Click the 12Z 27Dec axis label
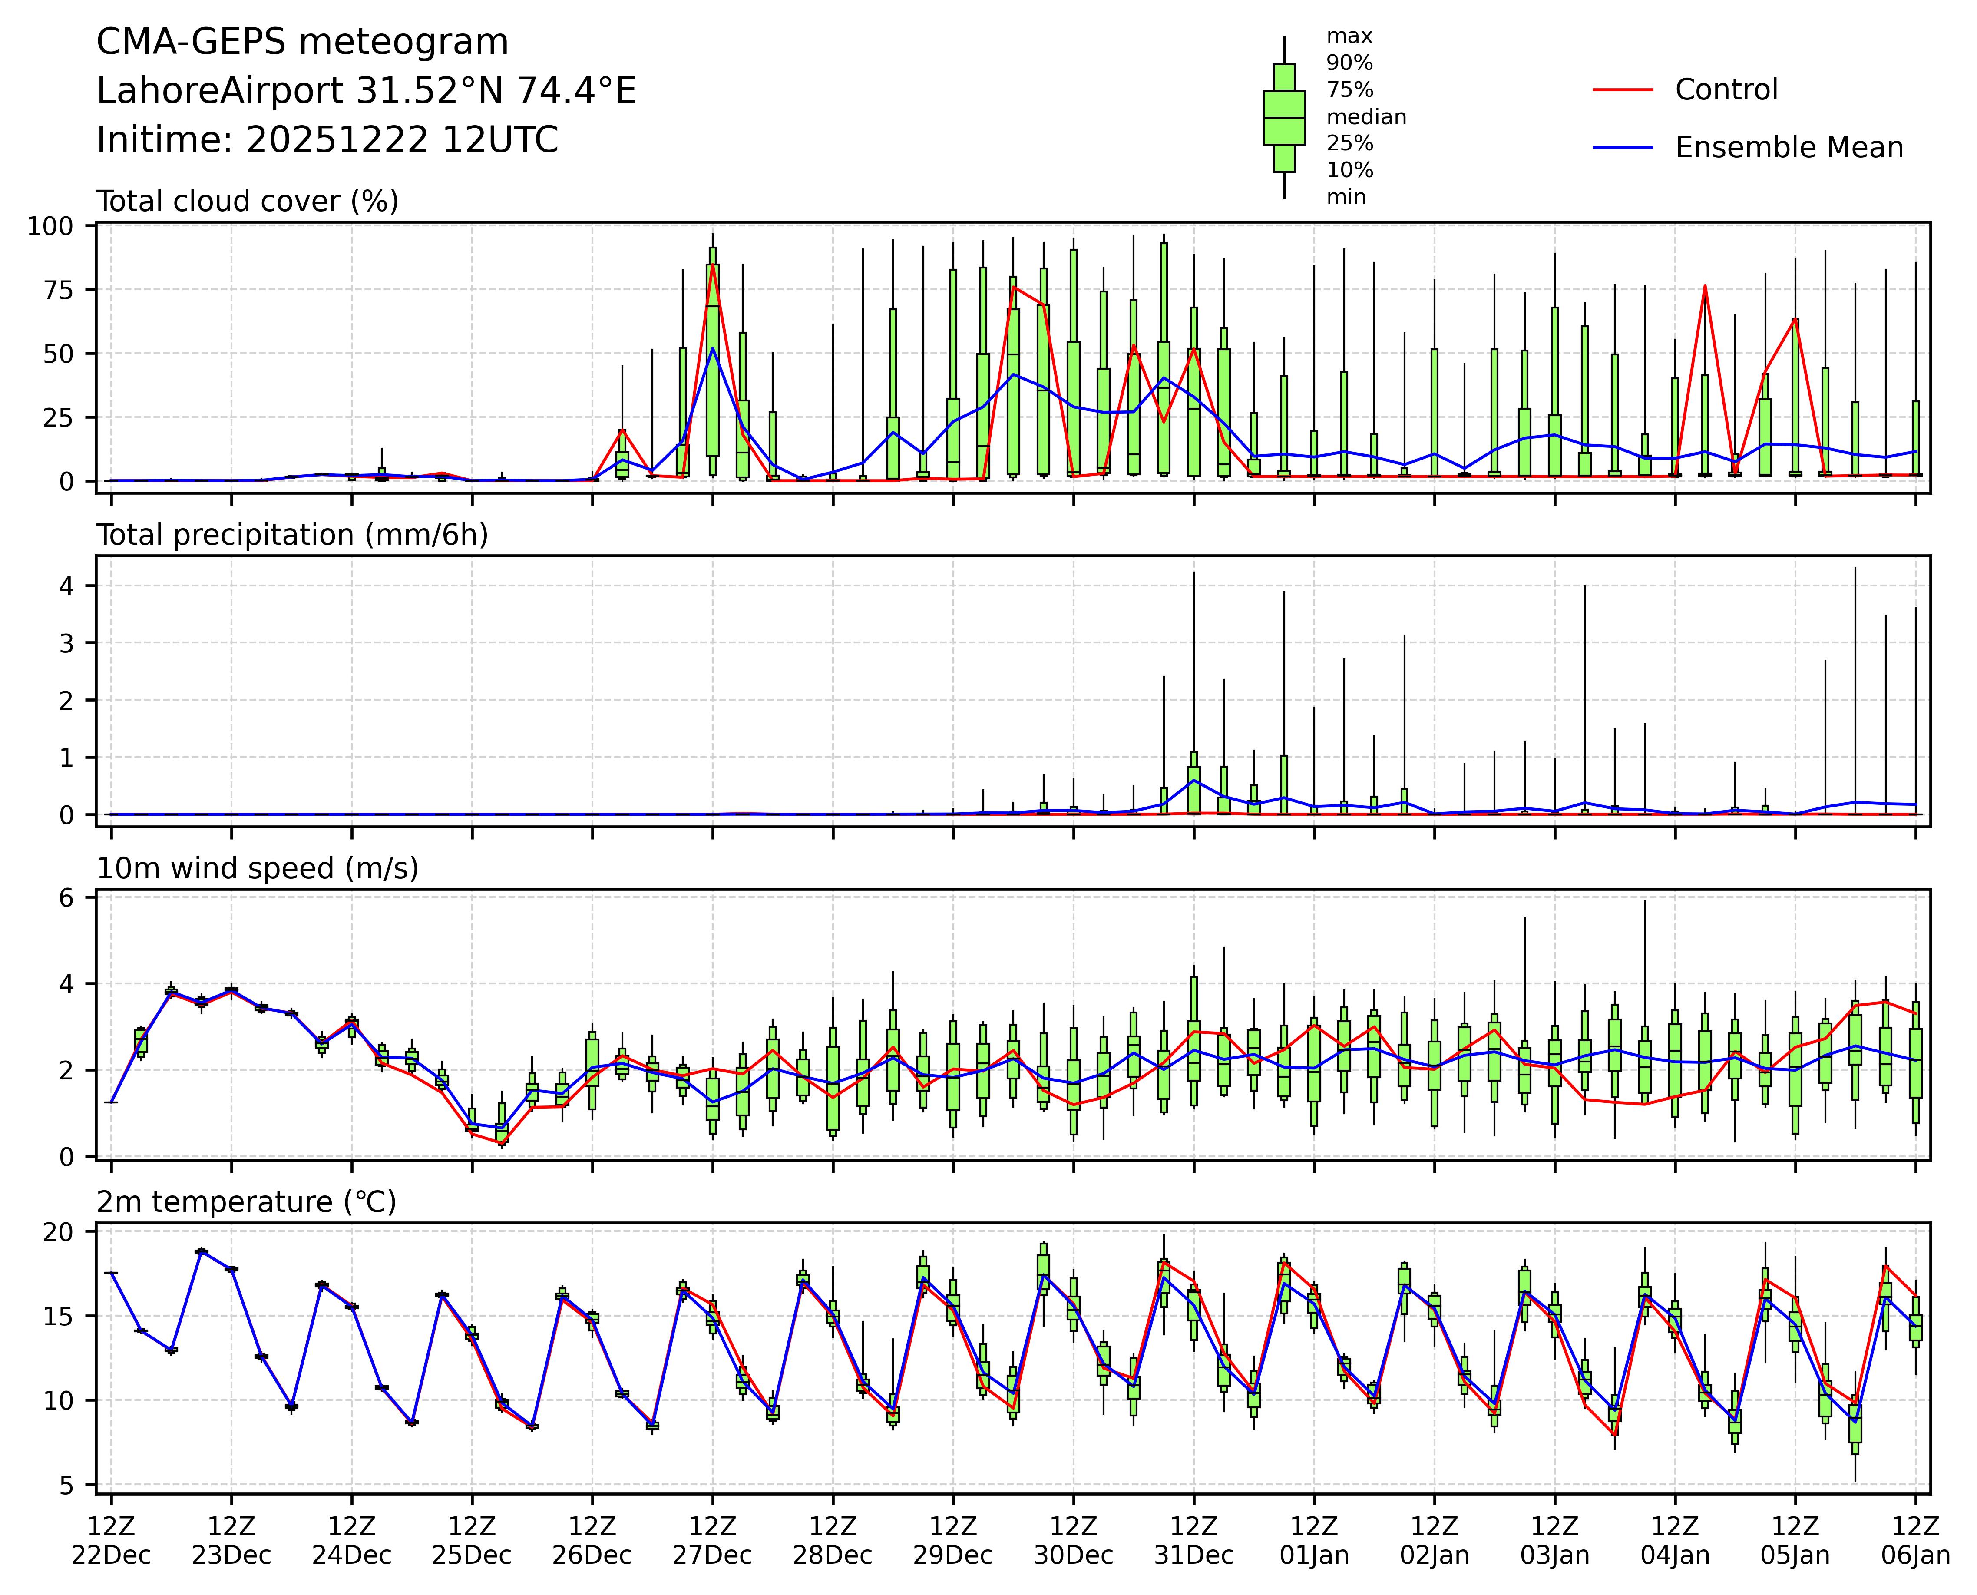Viewport: 1977px width, 1595px height. point(712,1541)
